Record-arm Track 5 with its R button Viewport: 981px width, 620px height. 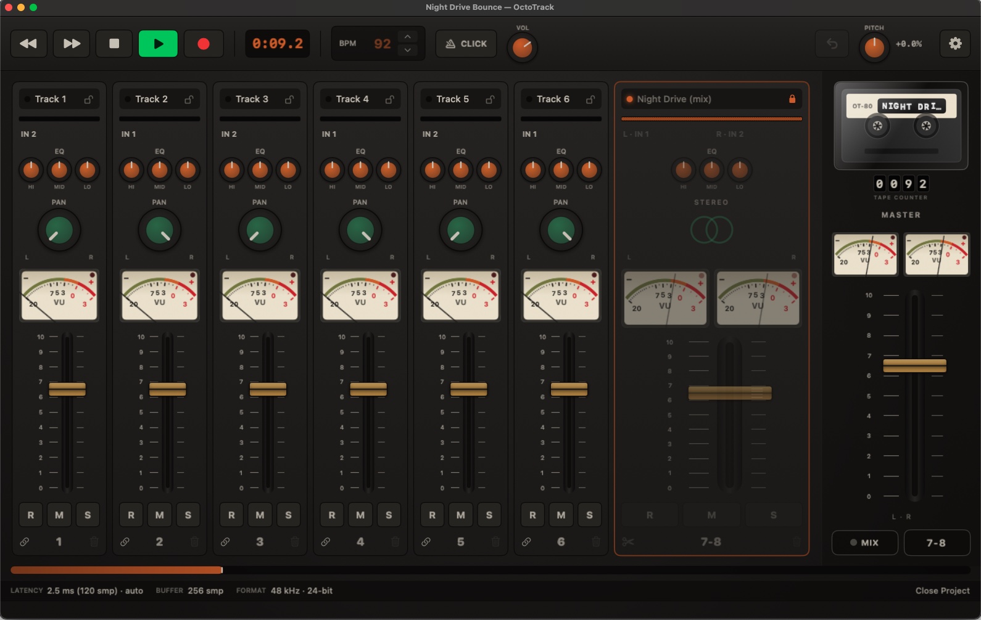[432, 515]
